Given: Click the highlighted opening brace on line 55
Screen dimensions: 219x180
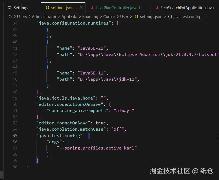Looking at the screenshot, I should 89,136.
